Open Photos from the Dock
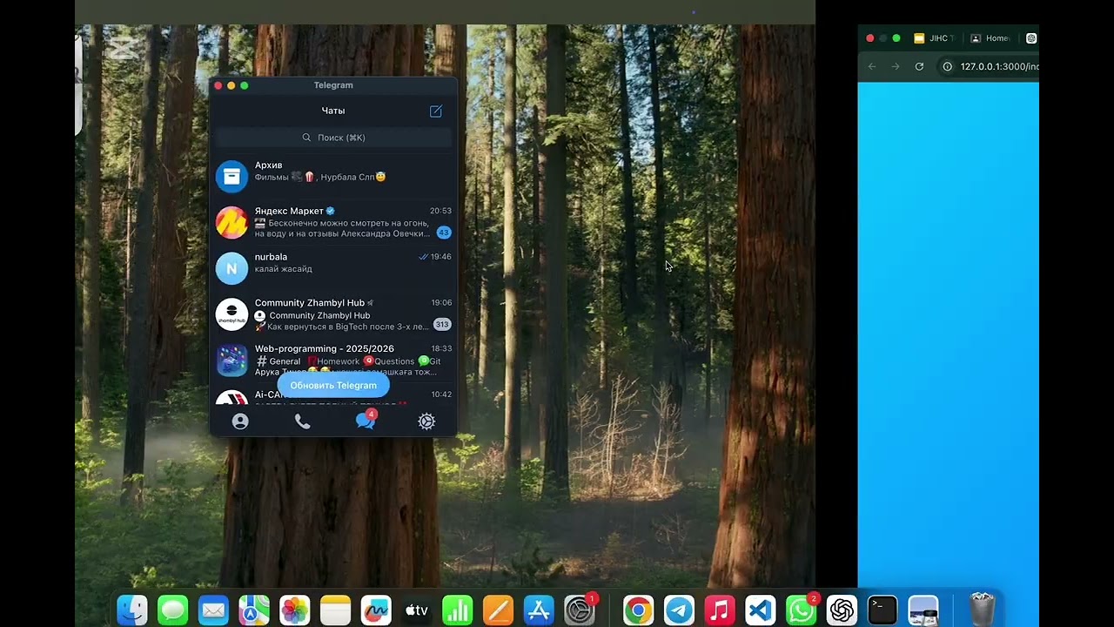Viewport: 1114px width, 627px height. [295, 610]
